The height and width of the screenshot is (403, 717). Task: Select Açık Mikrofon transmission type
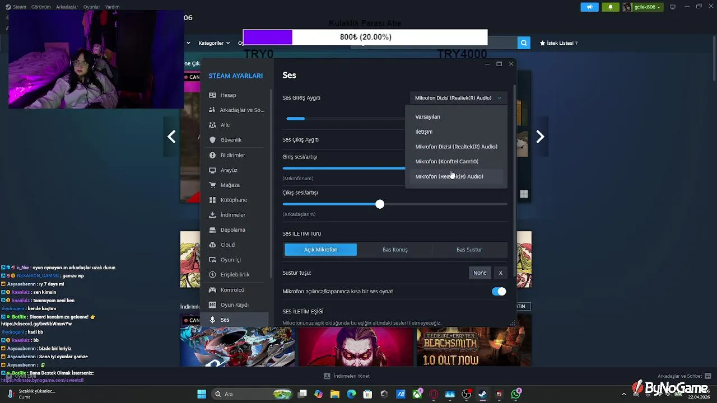click(x=320, y=250)
